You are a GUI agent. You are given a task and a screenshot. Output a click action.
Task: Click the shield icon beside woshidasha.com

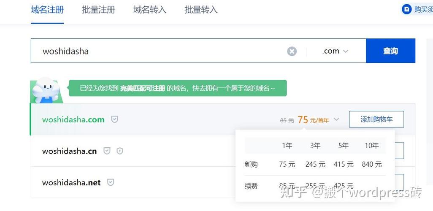(x=114, y=119)
